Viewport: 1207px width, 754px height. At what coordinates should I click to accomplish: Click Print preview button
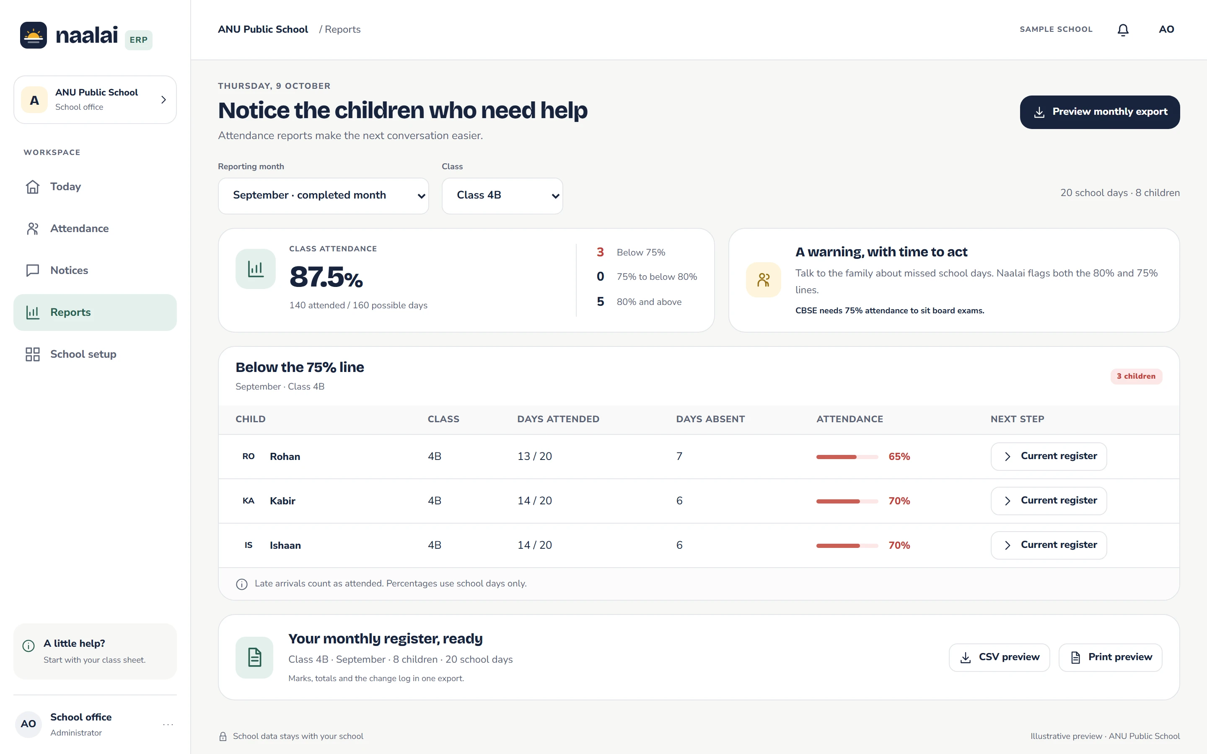tap(1110, 657)
